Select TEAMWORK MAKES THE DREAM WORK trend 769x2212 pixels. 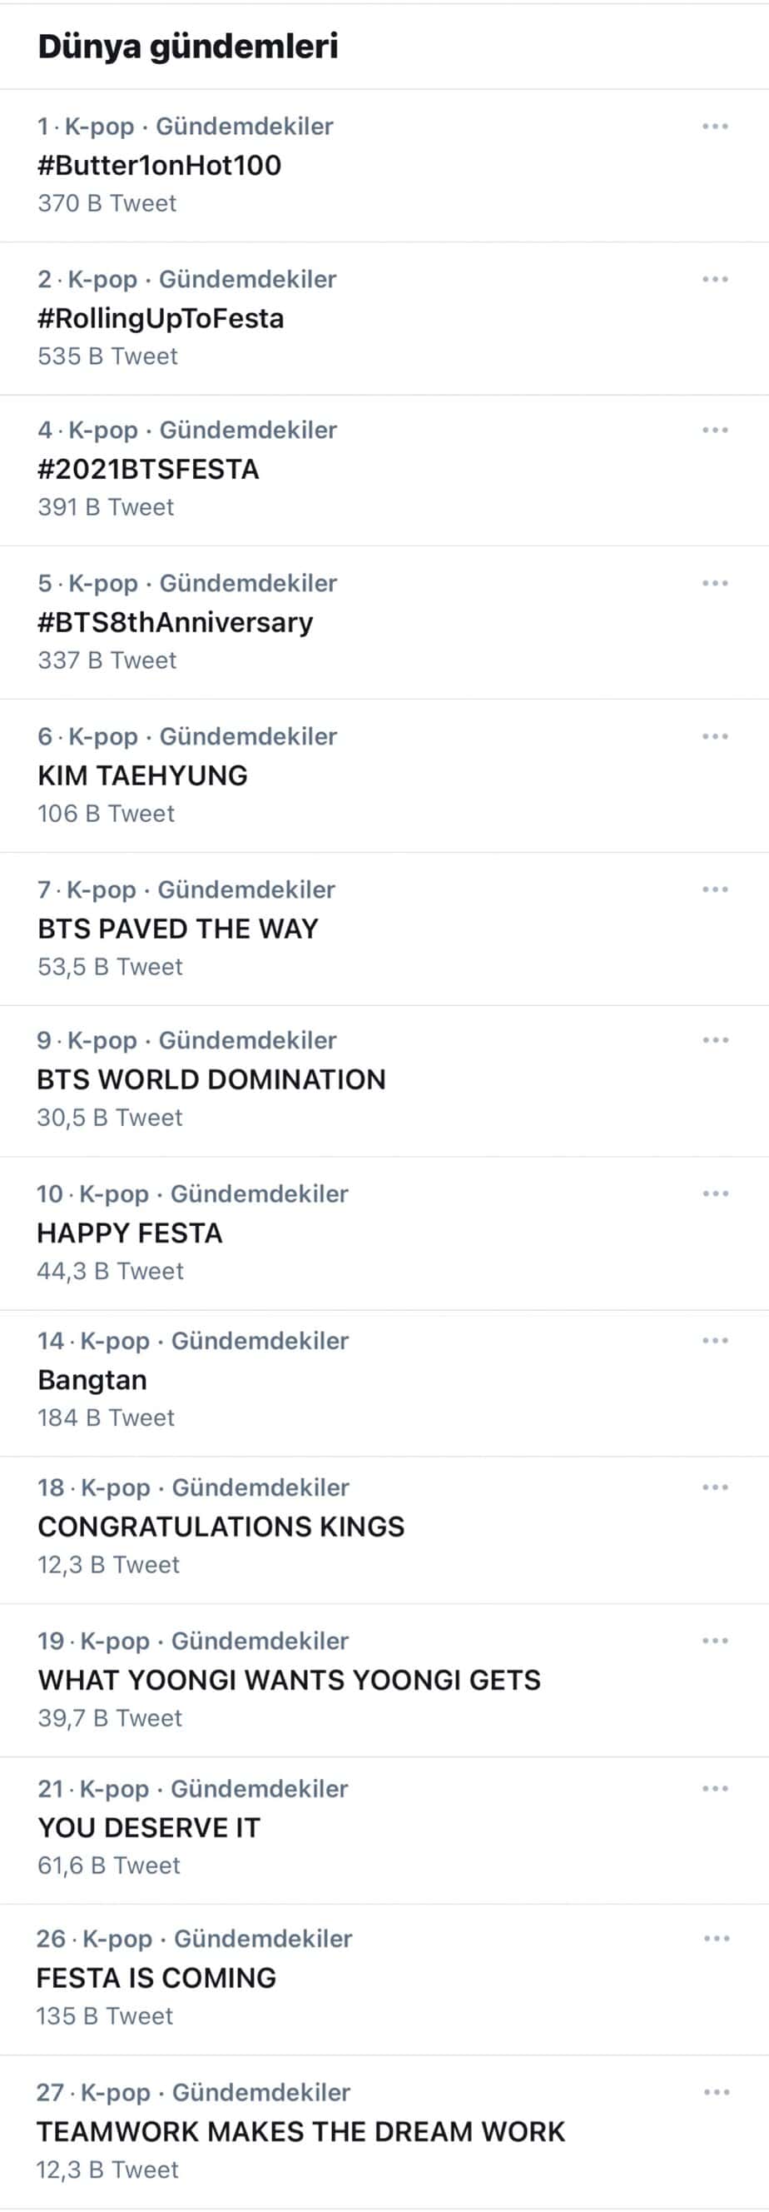300,2131
